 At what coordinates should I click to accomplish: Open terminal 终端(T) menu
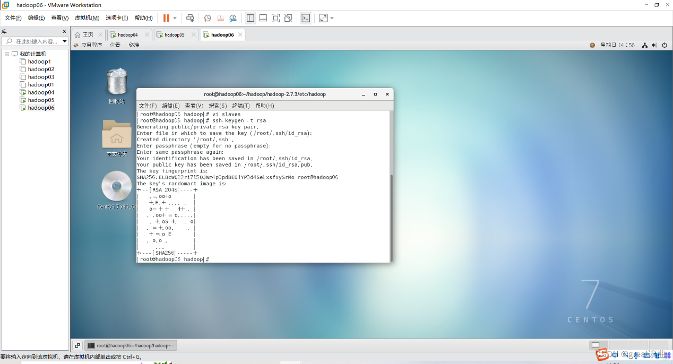pyautogui.click(x=241, y=106)
